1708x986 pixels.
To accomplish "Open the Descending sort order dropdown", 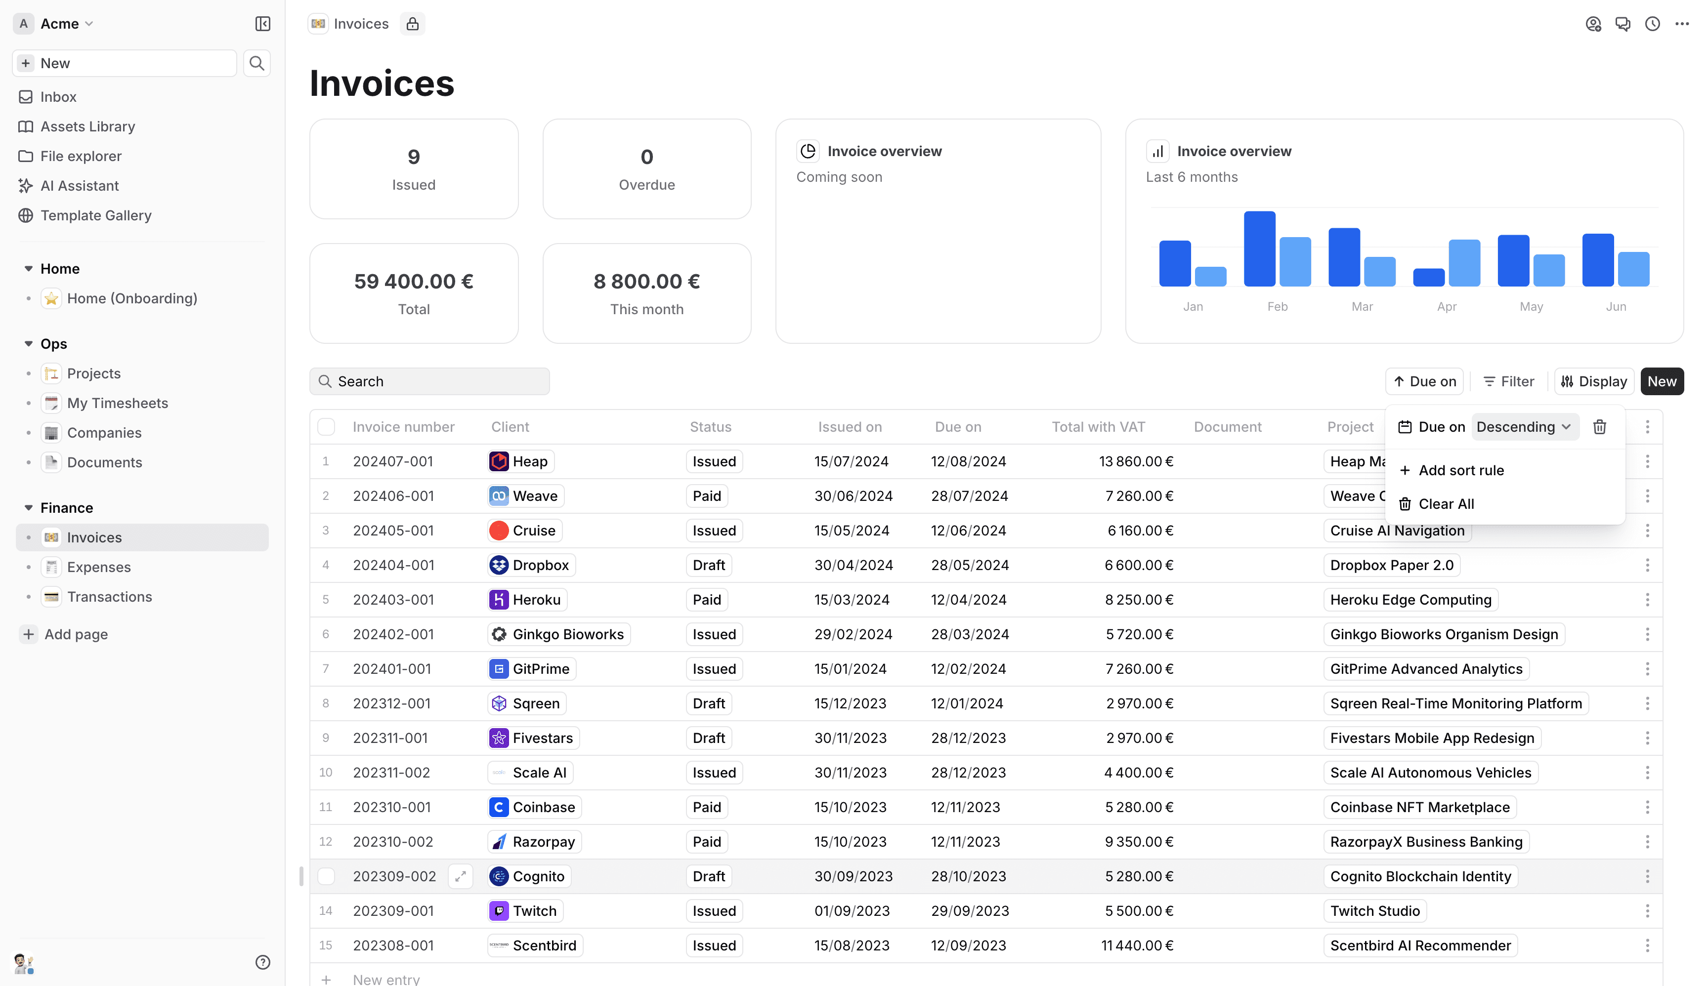I will (1524, 427).
